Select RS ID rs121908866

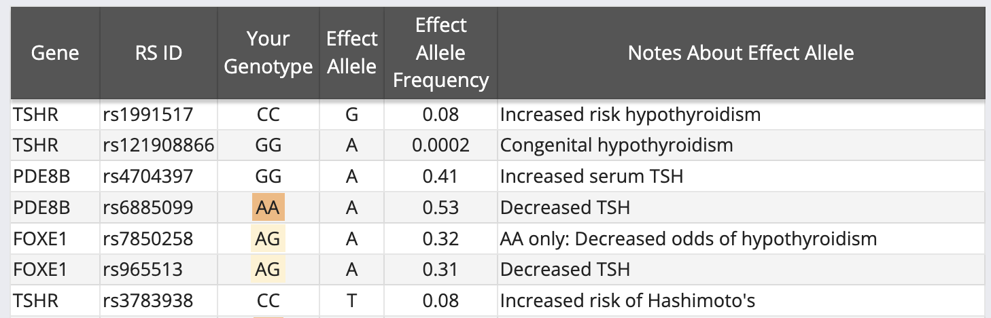coord(158,145)
